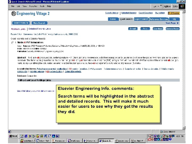Image resolution: width=192 pixels, height=144 pixels.
Task: Launch Word from the quick launch W icon
Action: 58,136
